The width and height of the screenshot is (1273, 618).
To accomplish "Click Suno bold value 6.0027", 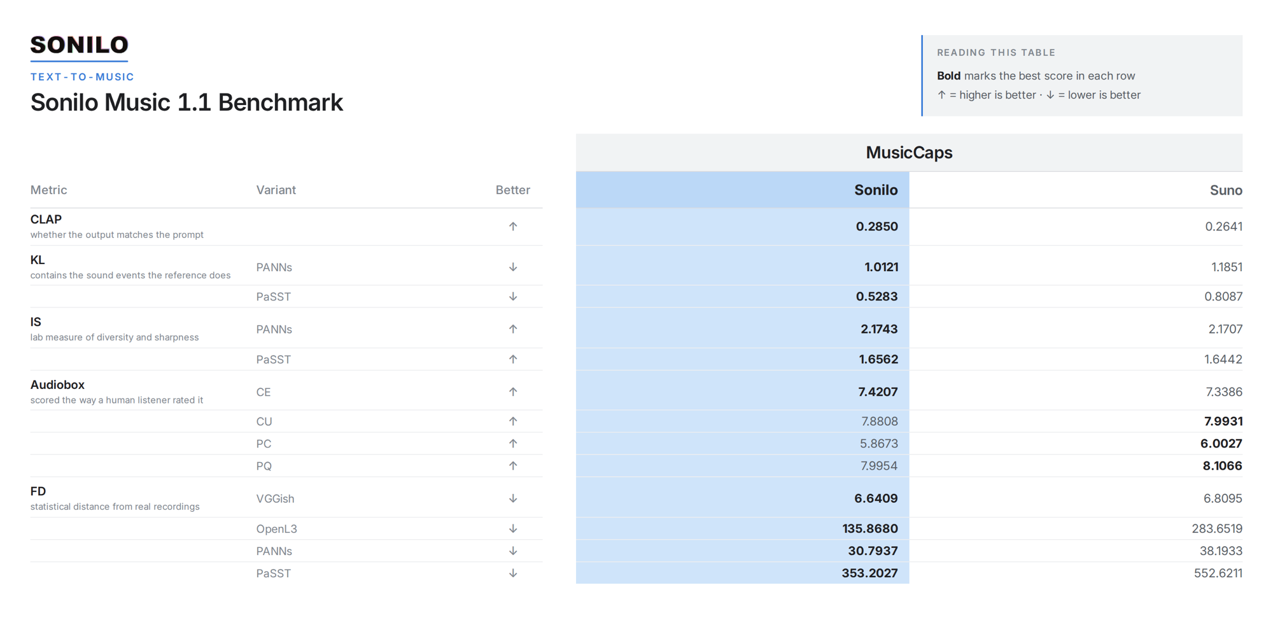I will point(1221,444).
